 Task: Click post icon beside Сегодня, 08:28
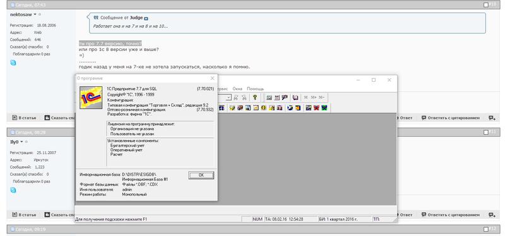click(x=13, y=132)
